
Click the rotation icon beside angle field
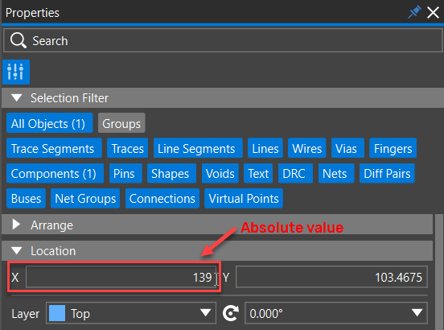click(x=231, y=313)
